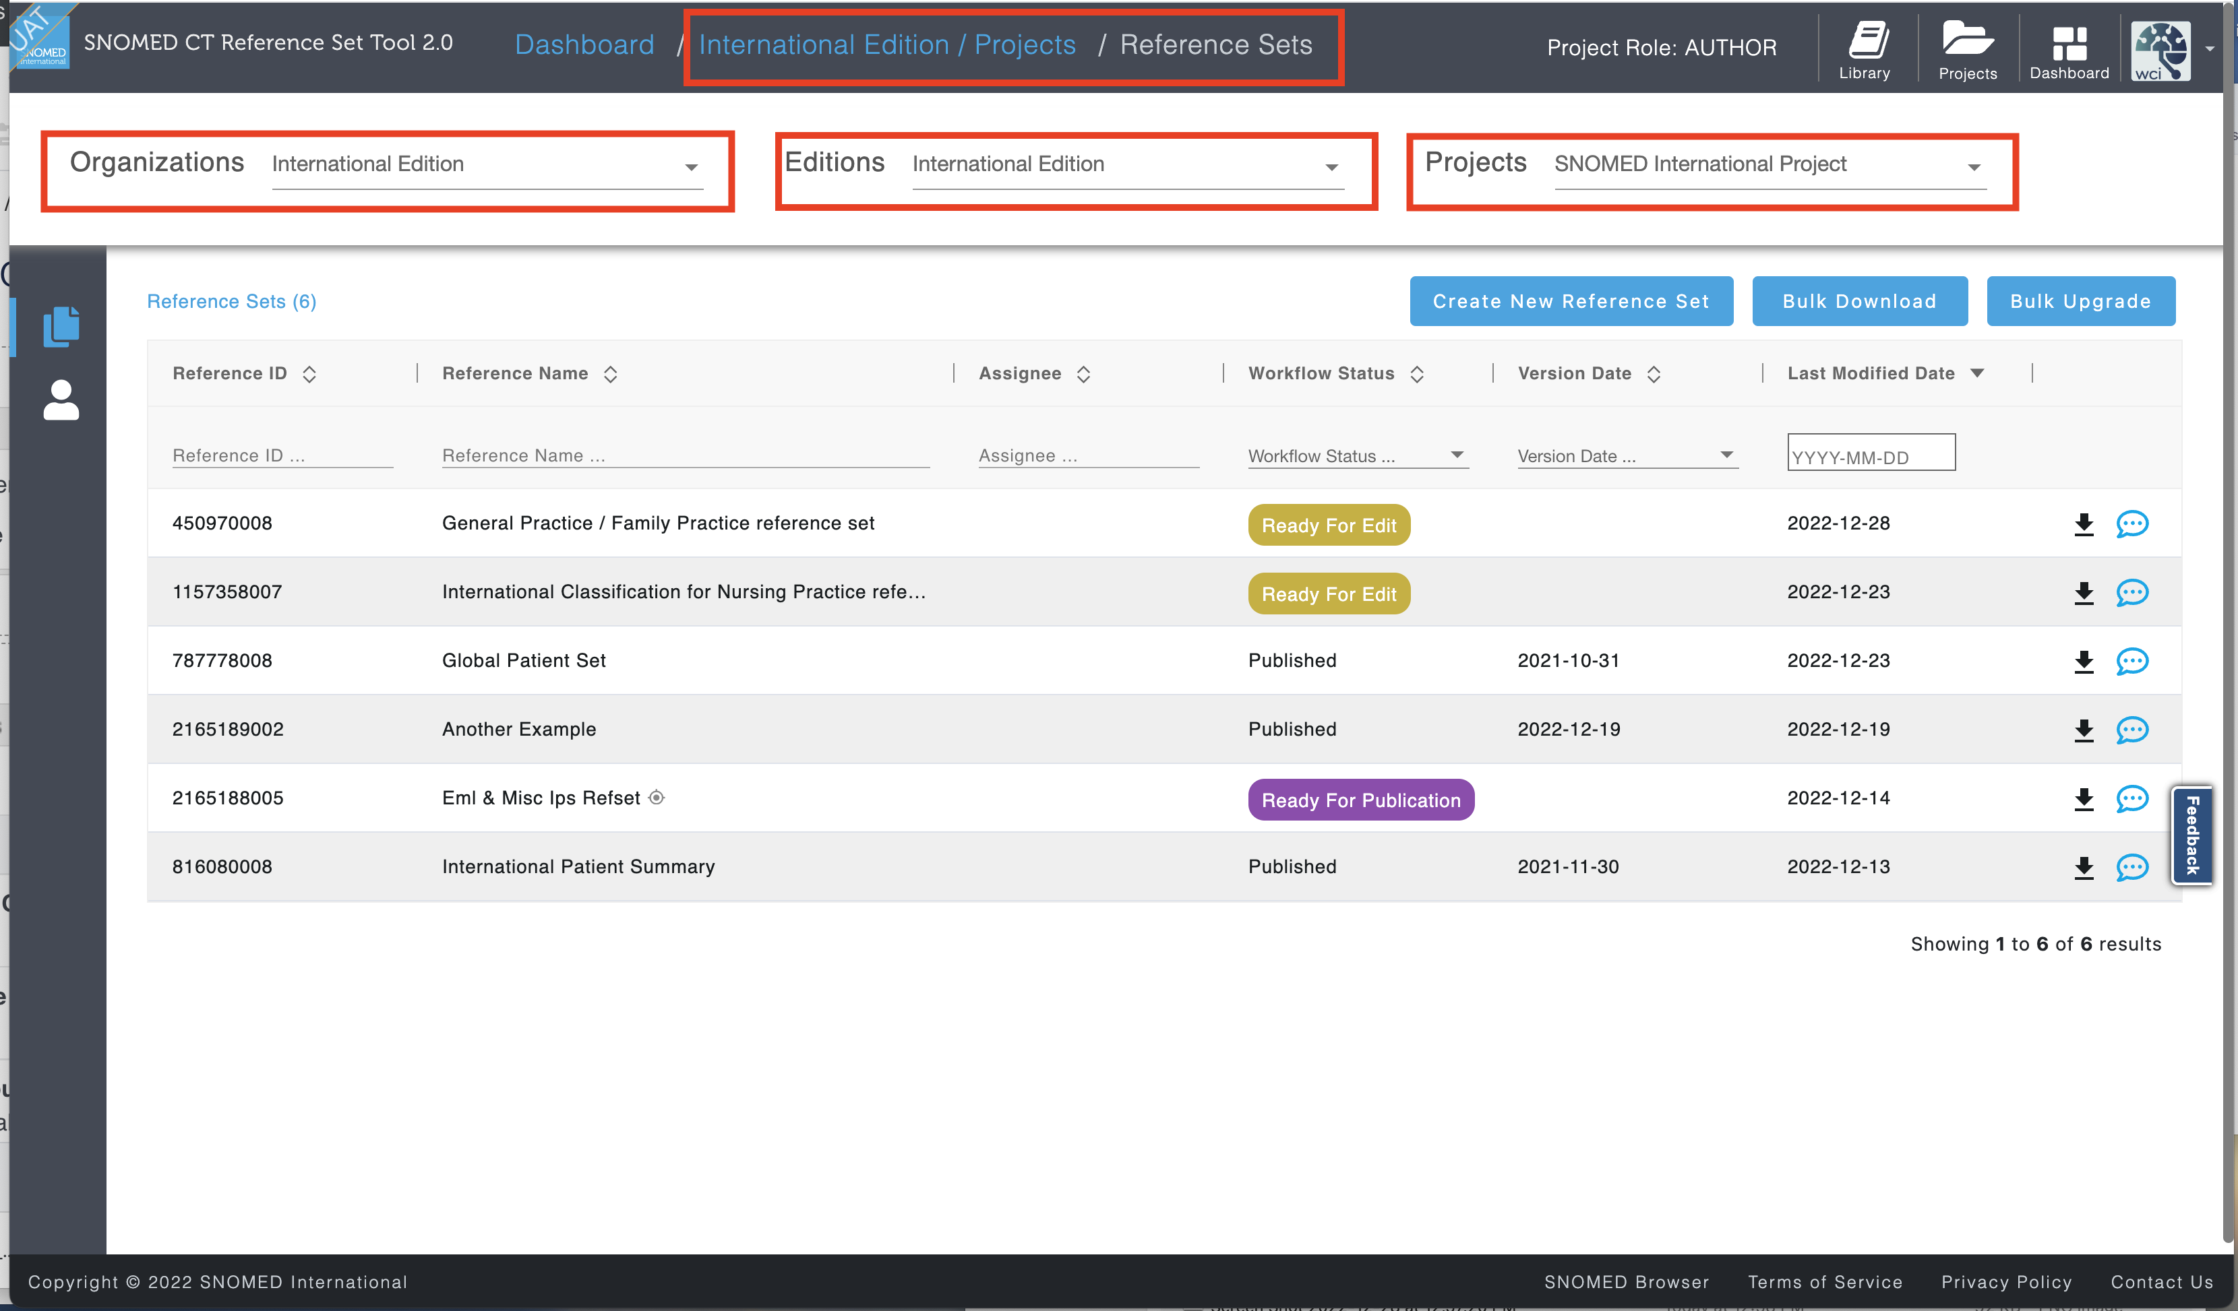The height and width of the screenshot is (1311, 2238).
Task: Click the Bulk Download button
Action: click(x=1860, y=301)
